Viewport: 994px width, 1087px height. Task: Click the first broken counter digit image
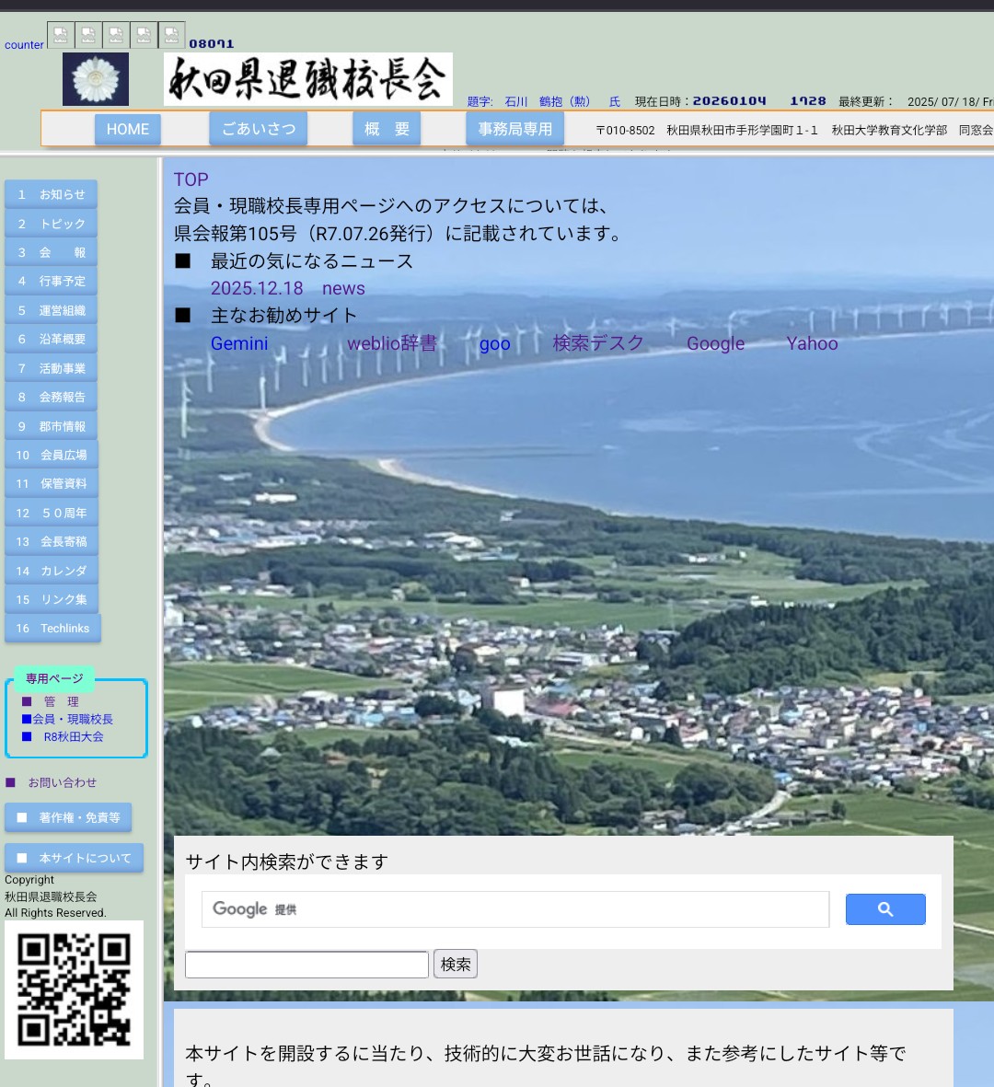pos(61,35)
